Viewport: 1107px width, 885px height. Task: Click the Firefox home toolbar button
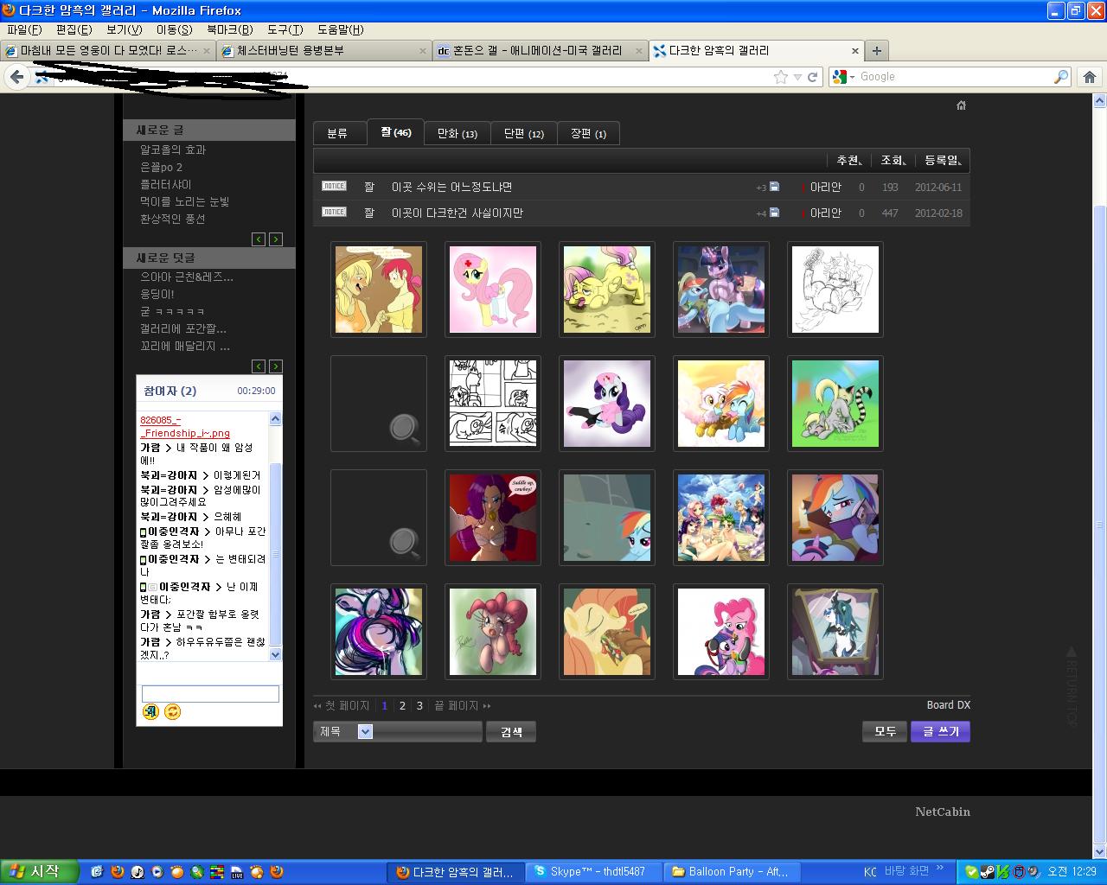point(1090,77)
